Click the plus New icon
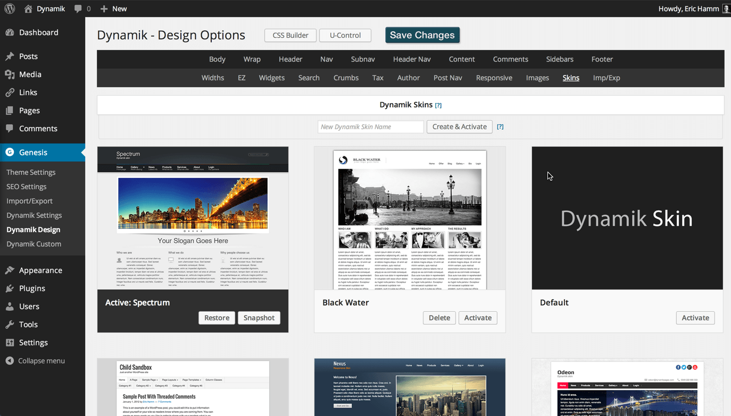731x416 pixels. point(104,9)
